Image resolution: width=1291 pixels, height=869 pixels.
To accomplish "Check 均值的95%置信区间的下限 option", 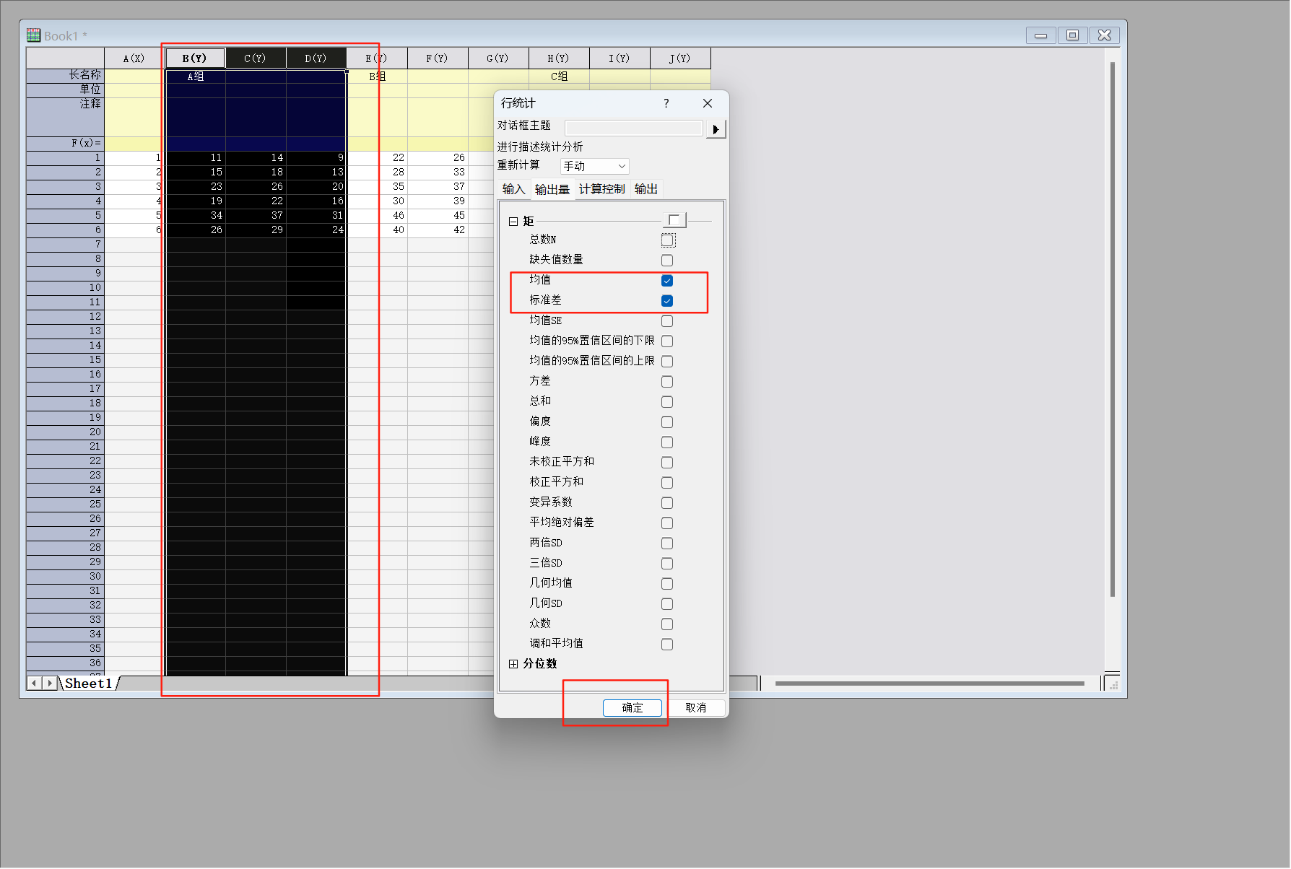I will (667, 341).
